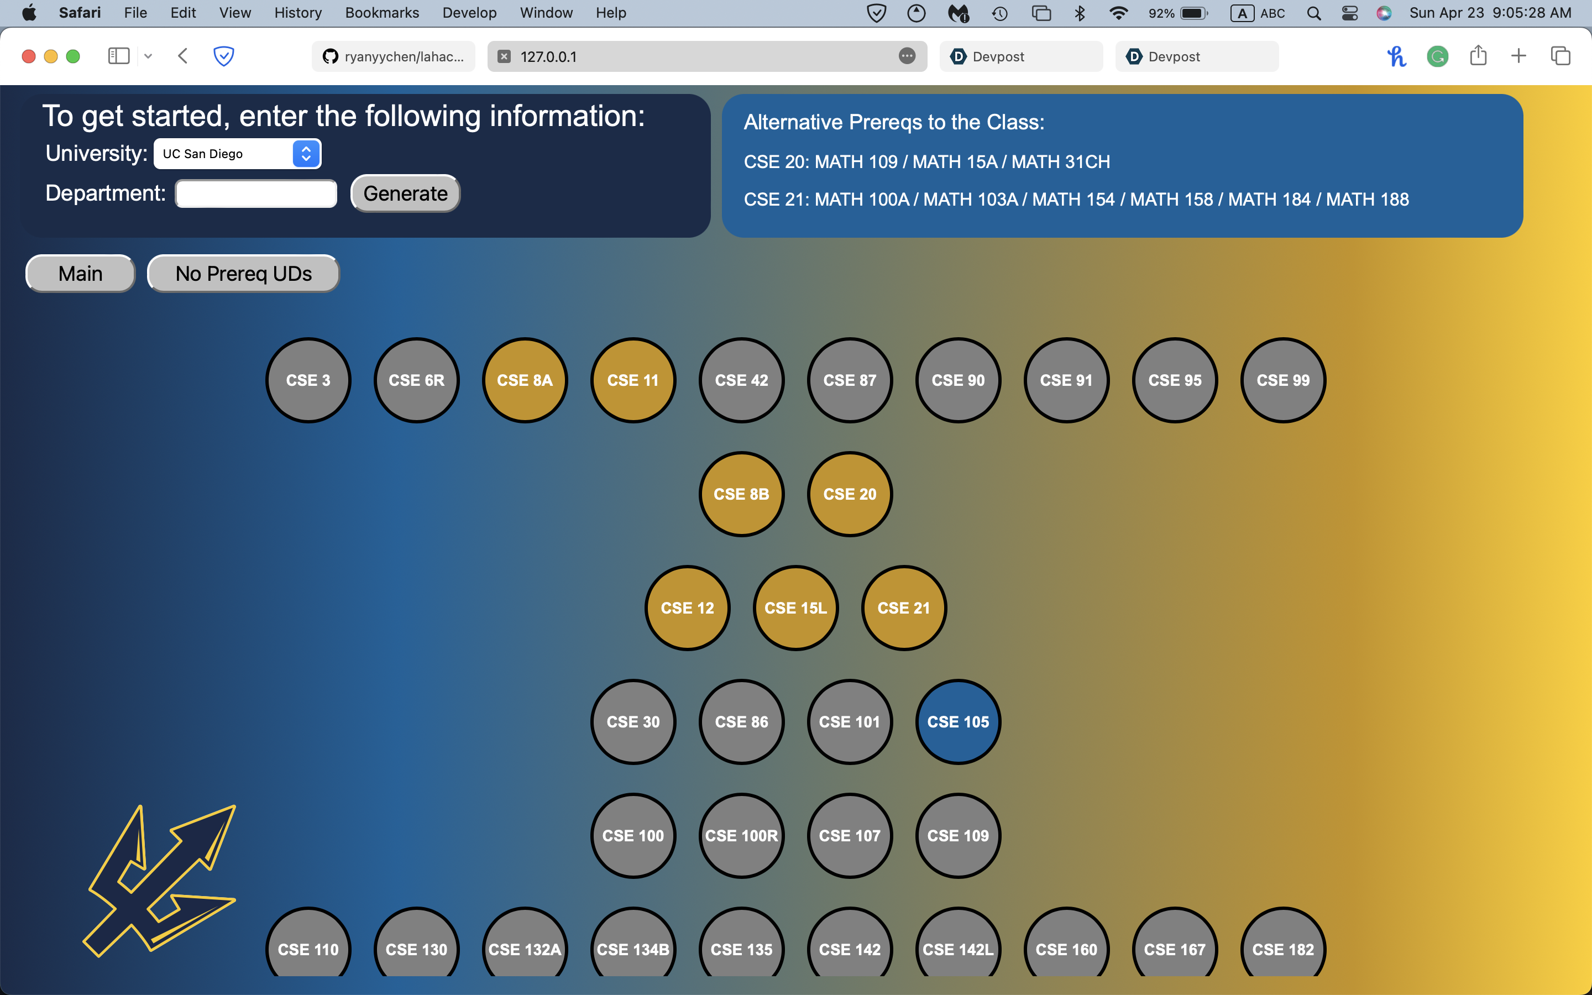Click the back navigation arrow

tap(183, 56)
